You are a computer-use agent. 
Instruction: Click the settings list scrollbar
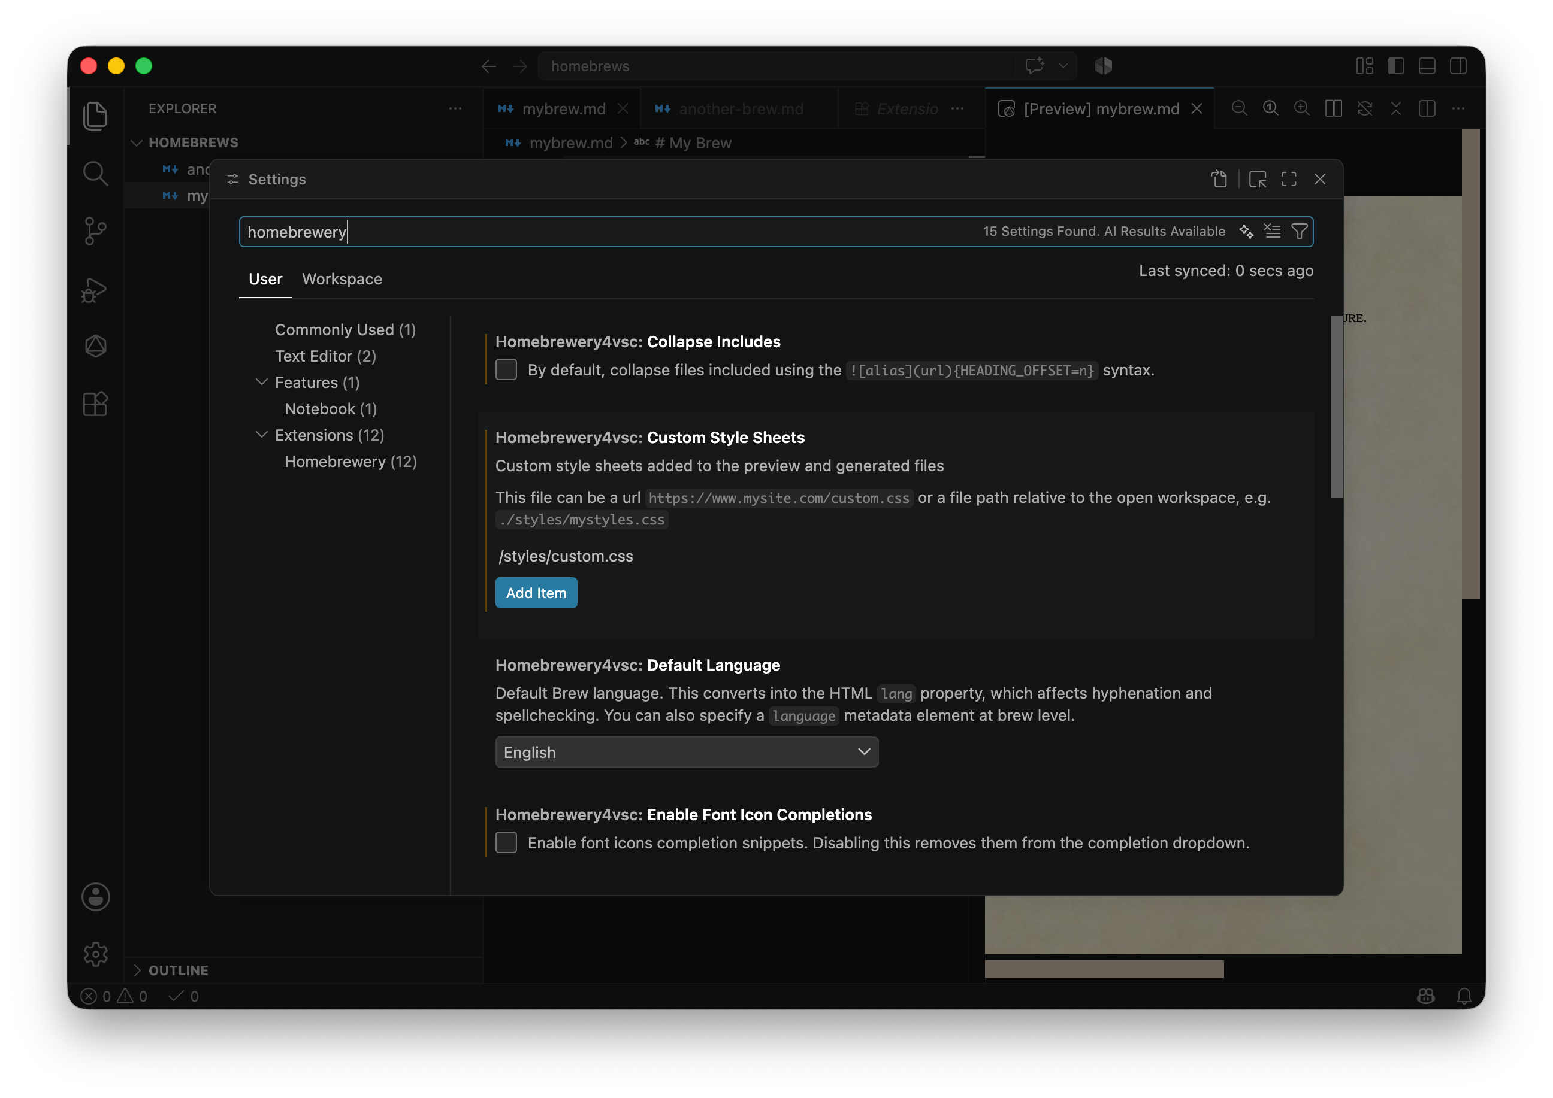point(1336,407)
